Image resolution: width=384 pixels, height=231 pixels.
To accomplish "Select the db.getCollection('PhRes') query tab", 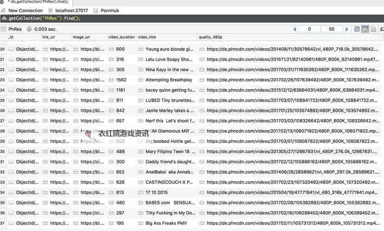I will (x=37, y=2).
